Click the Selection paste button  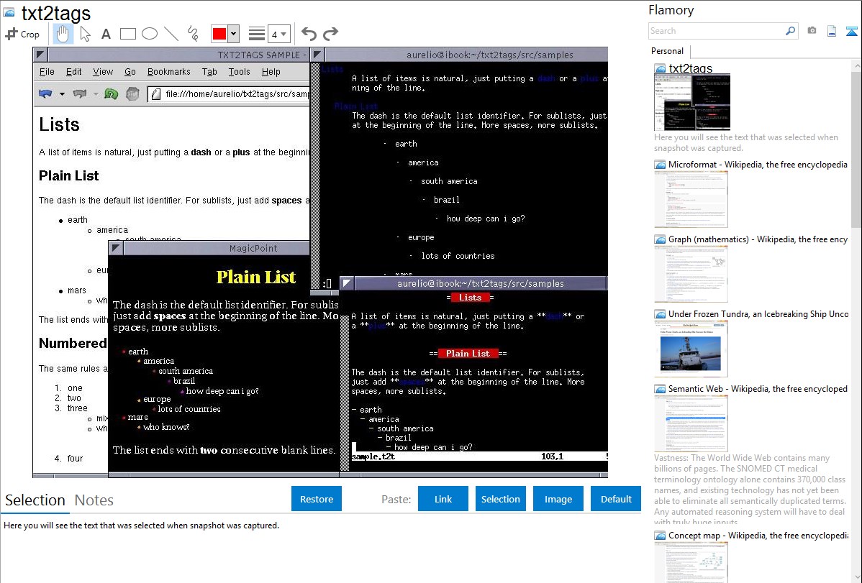501,499
